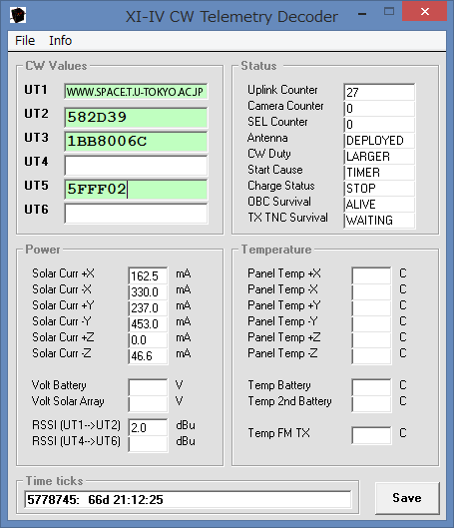The width and height of the screenshot is (454, 528).
Task: Click the Save button
Action: pyautogui.click(x=407, y=498)
